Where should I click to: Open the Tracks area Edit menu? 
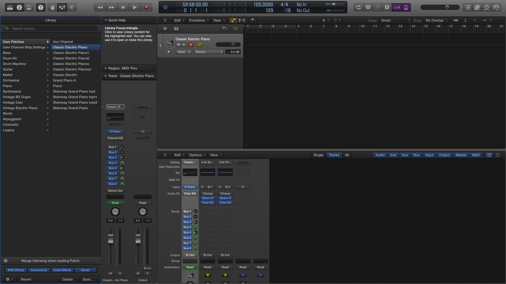pos(179,20)
